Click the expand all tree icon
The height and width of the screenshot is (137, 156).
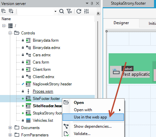click(11, 11)
